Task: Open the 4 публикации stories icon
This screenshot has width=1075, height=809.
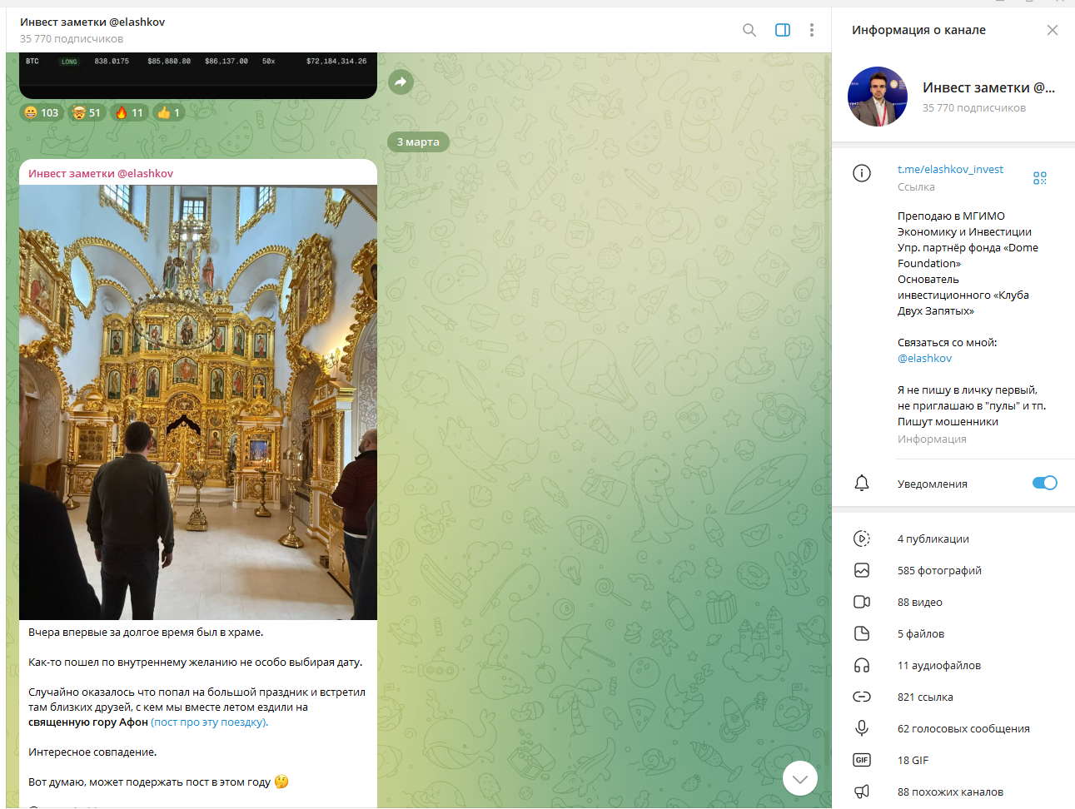Action: 862,539
